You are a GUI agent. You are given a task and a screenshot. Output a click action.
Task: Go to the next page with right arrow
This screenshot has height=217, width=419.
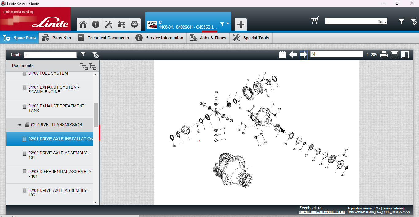click(304, 55)
